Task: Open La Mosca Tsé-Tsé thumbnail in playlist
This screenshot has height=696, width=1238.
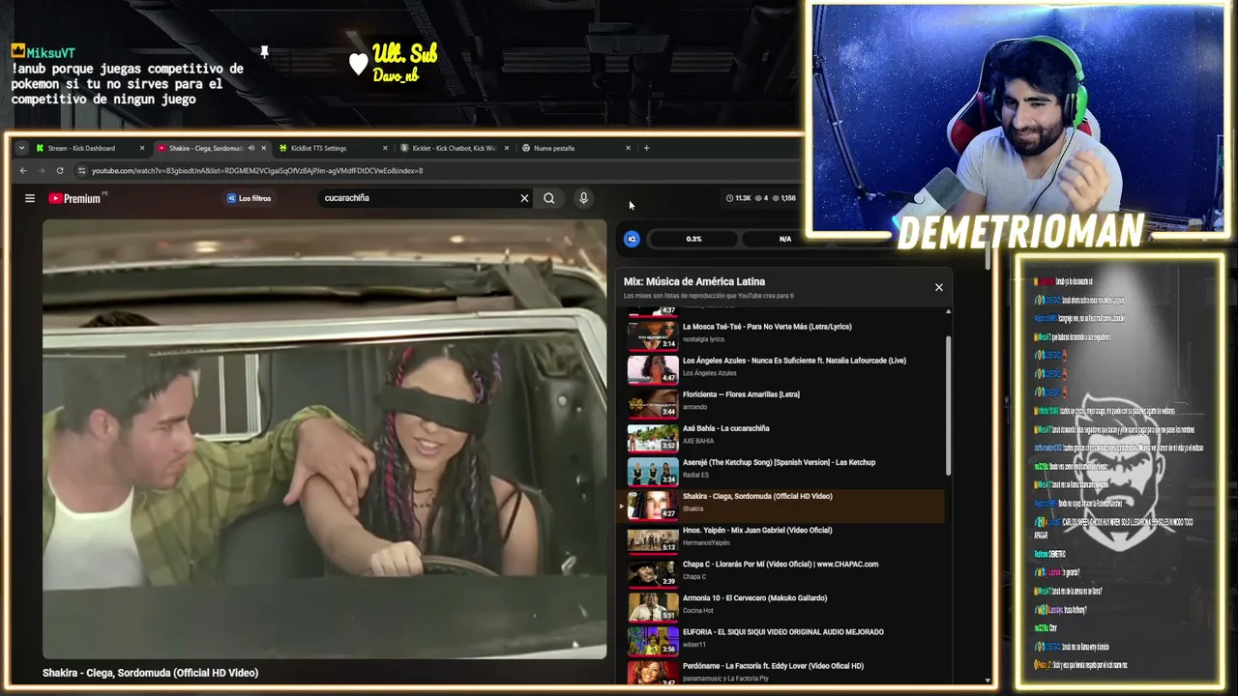Action: tap(653, 335)
